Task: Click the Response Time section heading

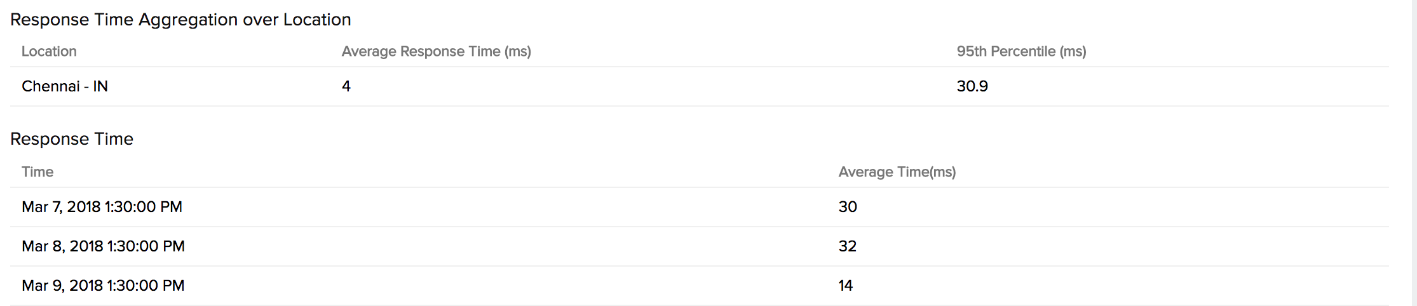Action: (x=72, y=139)
